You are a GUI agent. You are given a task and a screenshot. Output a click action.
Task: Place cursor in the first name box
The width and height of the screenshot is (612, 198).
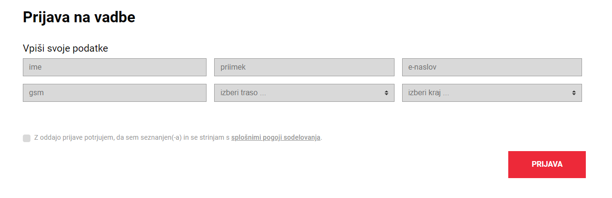115,67
